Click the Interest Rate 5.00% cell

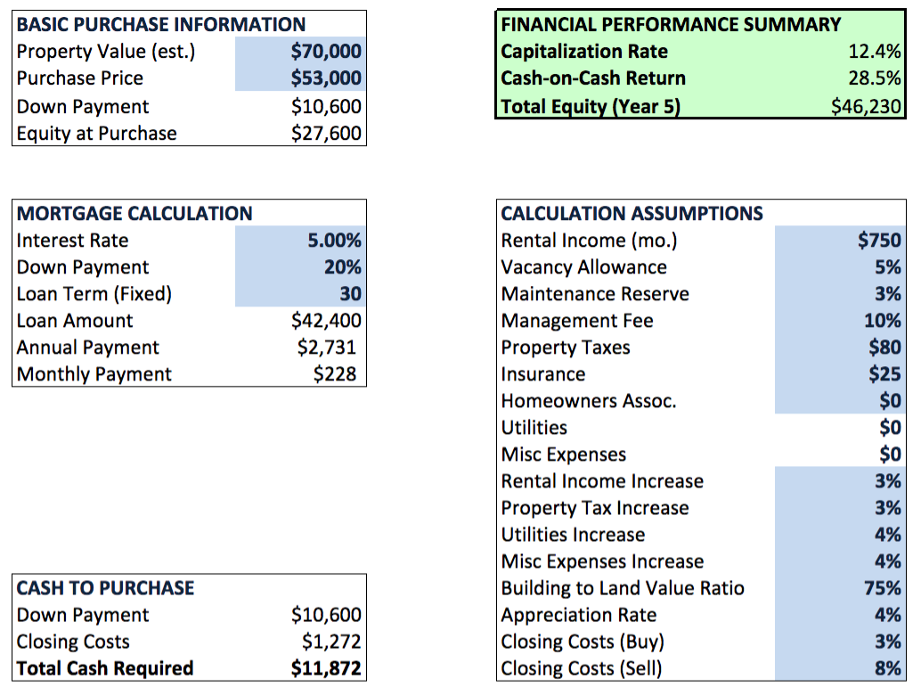click(x=300, y=241)
